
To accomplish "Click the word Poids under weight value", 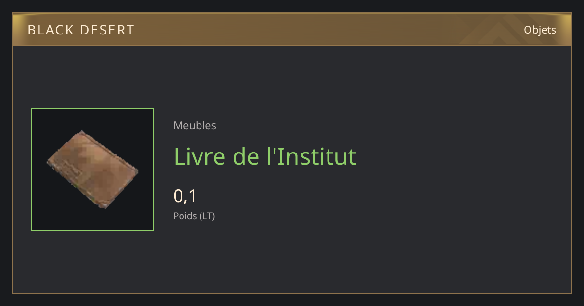I will pos(185,216).
